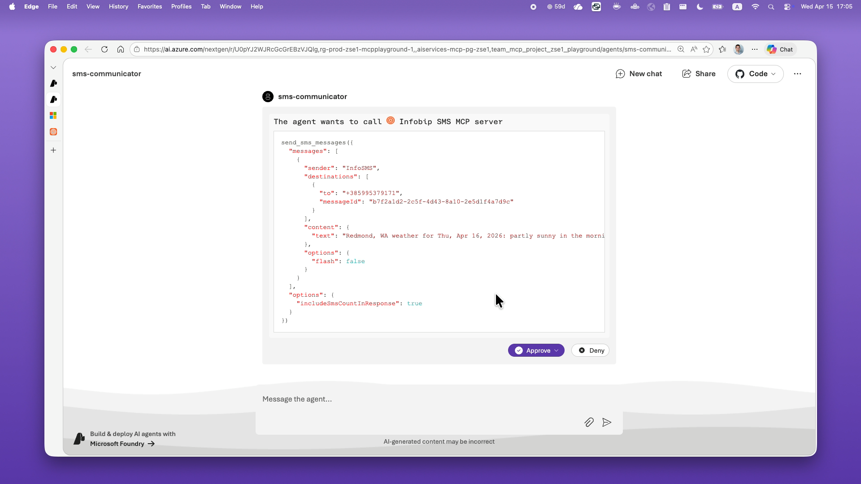Expand the Approve dropdown arrow
This screenshot has height=484, width=861.
557,350
